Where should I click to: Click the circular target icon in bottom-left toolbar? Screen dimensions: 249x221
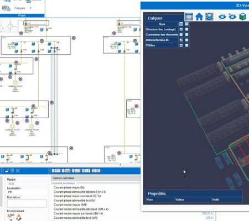[12, 171]
